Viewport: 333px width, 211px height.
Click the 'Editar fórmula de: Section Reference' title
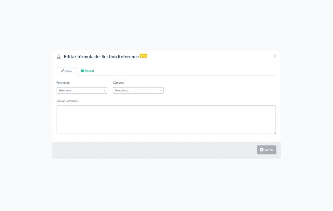pos(101,57)
